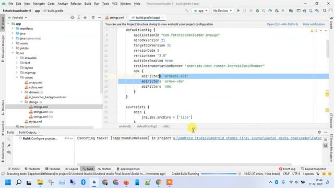Open Layout Inspector tool window

pyautogui.click(x=313, y=169)
